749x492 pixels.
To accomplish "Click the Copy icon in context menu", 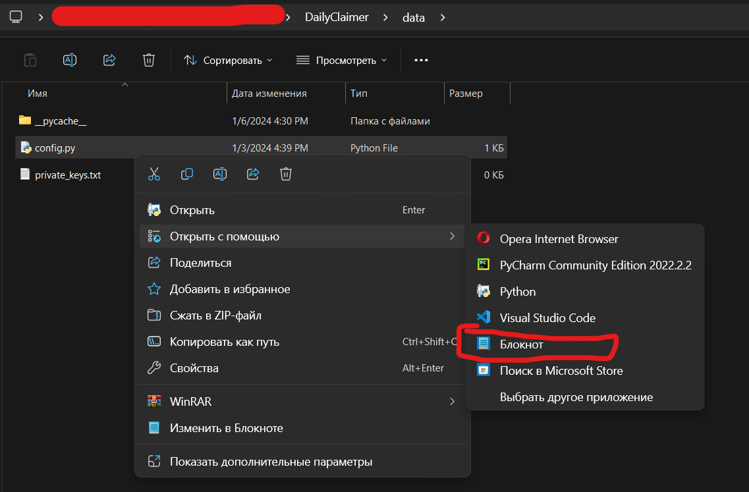I will pos(187,174).
